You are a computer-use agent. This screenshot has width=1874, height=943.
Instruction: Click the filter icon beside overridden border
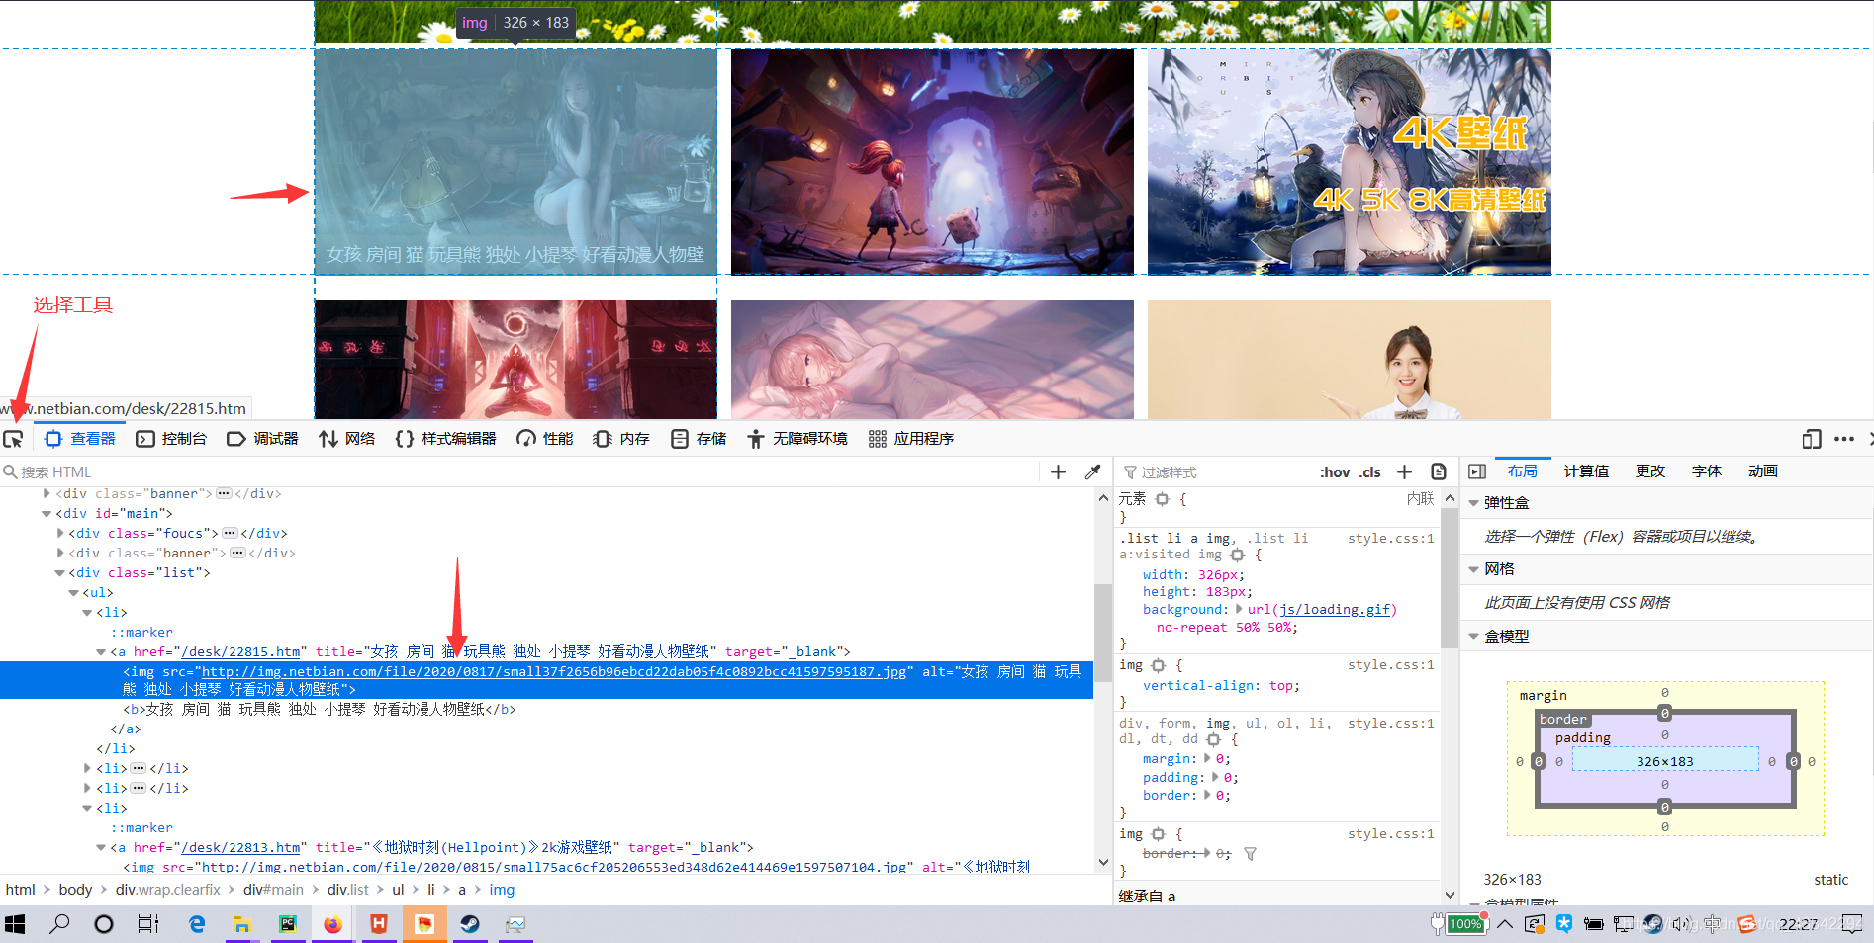[1250, 854]
